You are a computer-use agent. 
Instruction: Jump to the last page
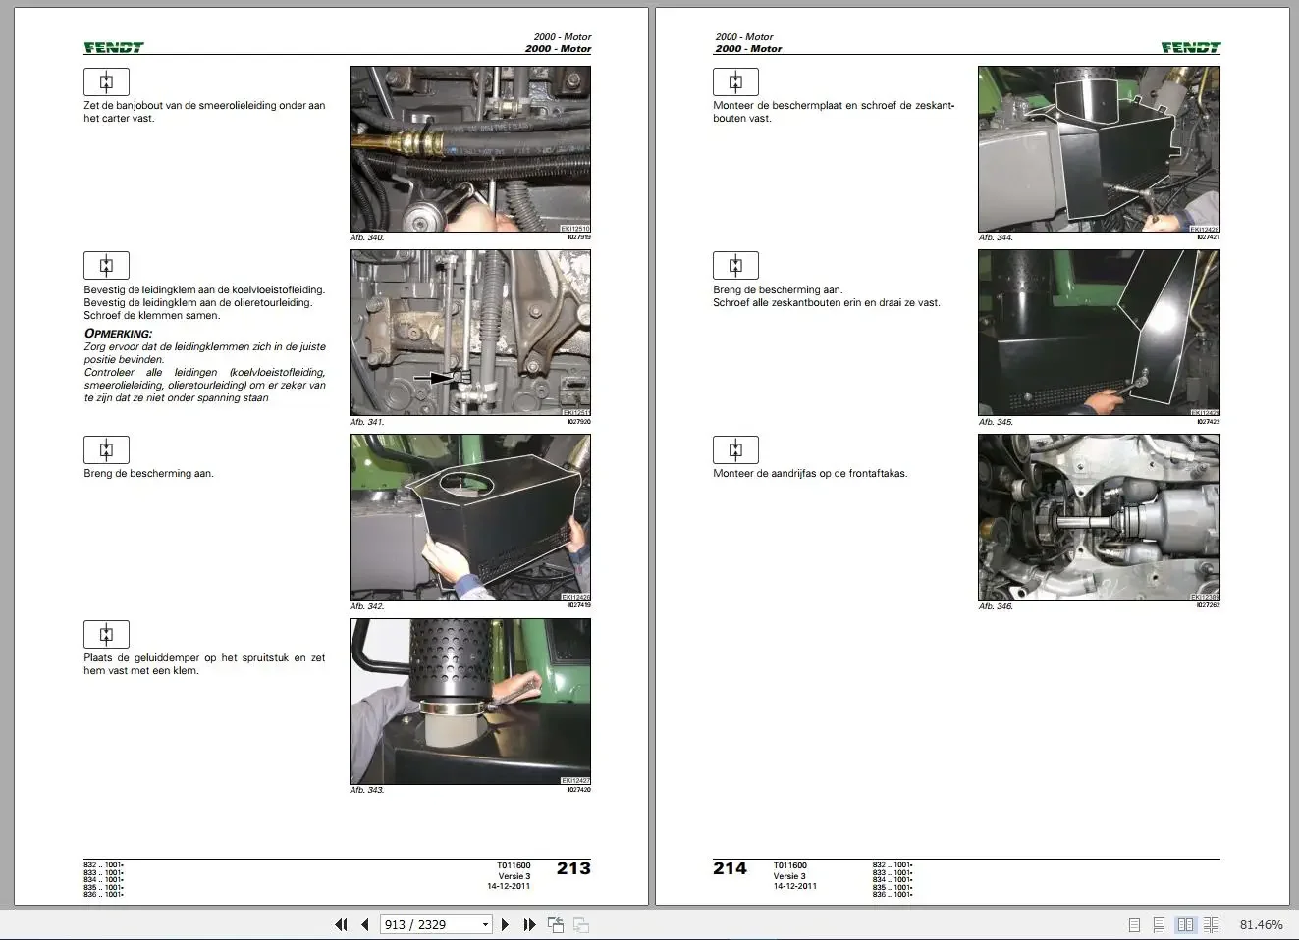[529, 924]
